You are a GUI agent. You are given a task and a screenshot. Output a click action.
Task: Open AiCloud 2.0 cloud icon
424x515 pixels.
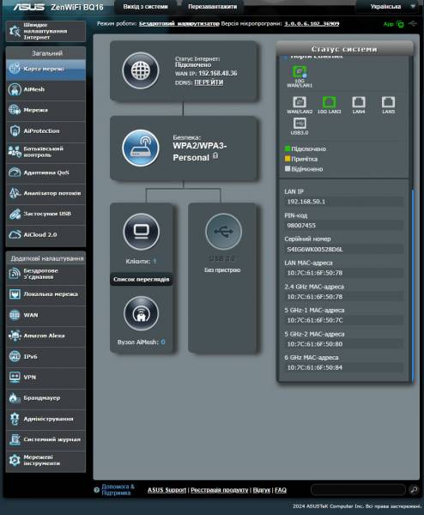point(15,234)
